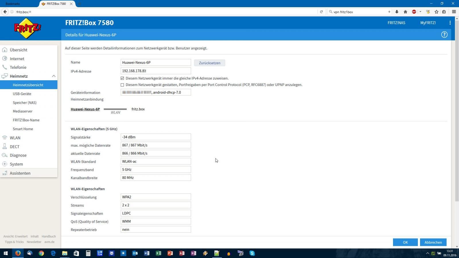Click the Huawei-Nexus-6P connection link
The height and width of the screenshot is (258, 459).
tap(85, 109)
